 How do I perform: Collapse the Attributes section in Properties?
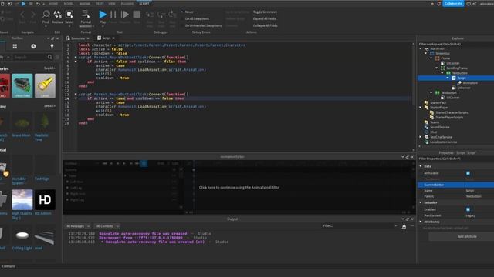tap(421, 222)
